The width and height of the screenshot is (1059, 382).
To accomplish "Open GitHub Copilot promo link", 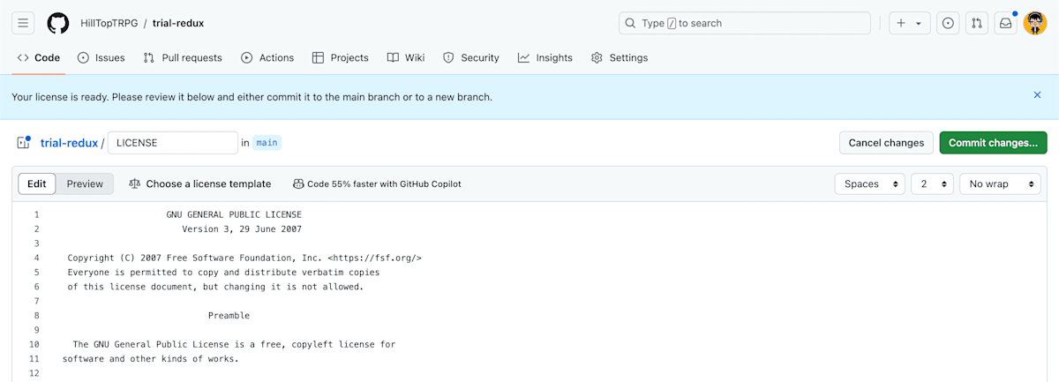I will click(x=377, y=184).
